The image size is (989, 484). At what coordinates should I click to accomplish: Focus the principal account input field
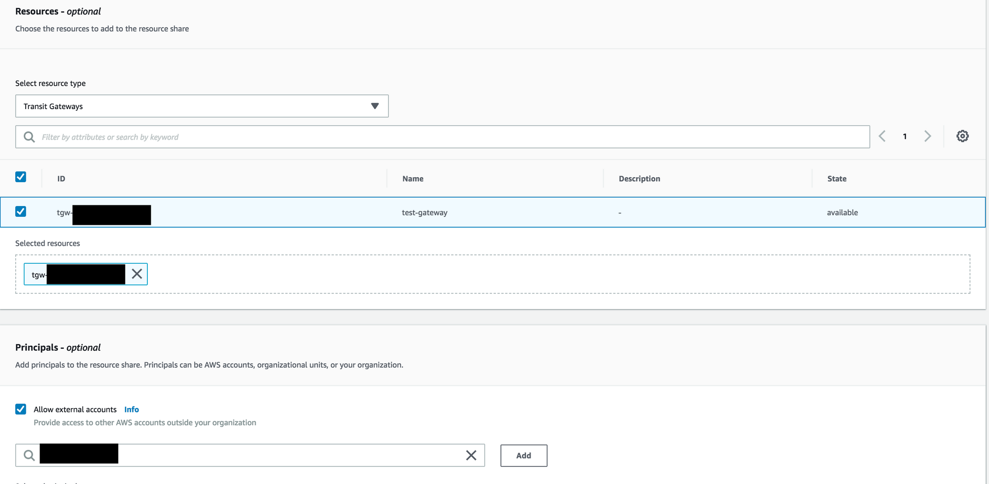click(x=250, y=455)
